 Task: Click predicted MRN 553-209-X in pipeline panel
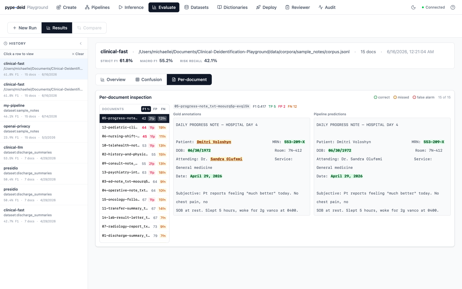click(434, 142)
